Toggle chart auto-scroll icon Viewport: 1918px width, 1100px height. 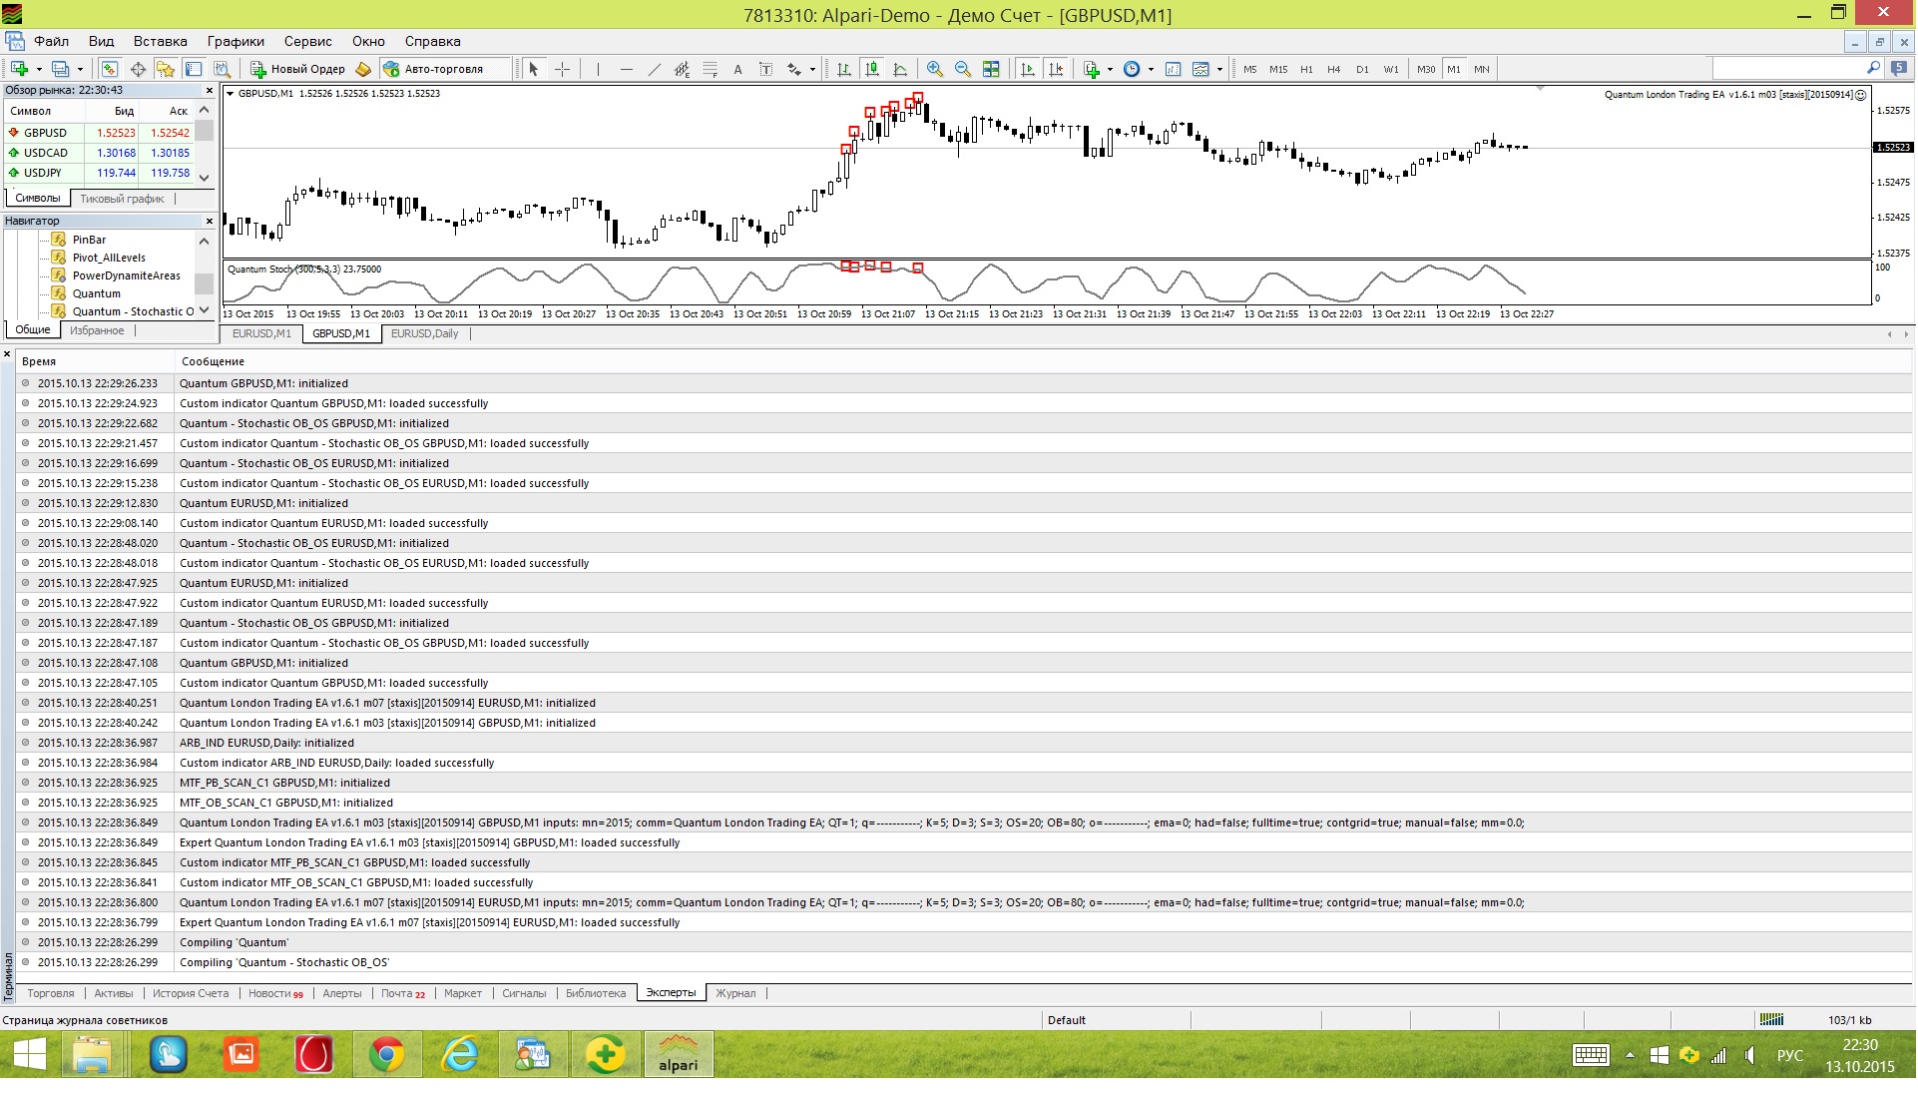pos(1027,69)
